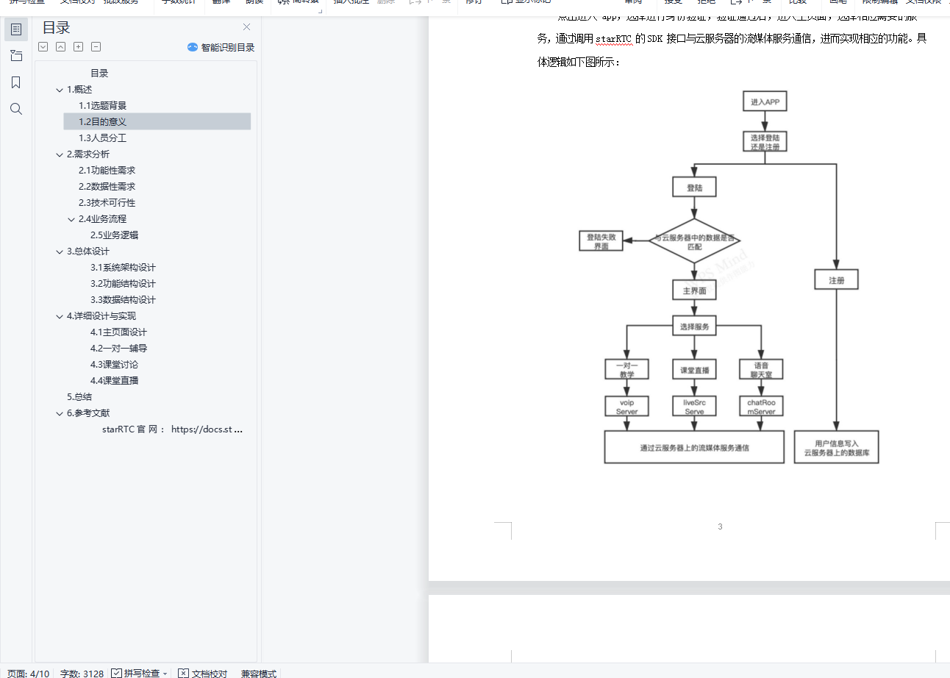This screenshot has height=678, width=950.
Task: Go to heading 6.参考文献
Action: point(88,413)
